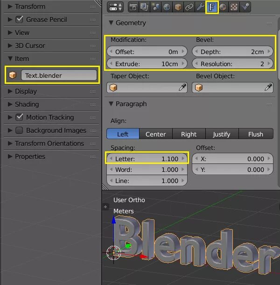Image resolution: width=280 pixels, height=285 pixels.
Task: Open the Material sphere tab
Action: coord(223,7)
